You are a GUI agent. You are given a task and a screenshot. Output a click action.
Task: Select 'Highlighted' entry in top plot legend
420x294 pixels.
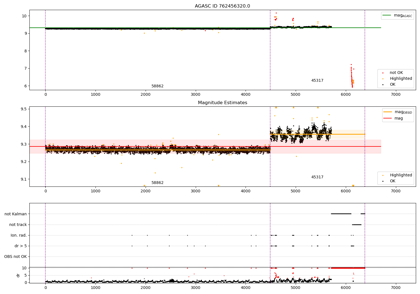coord(401,79)
